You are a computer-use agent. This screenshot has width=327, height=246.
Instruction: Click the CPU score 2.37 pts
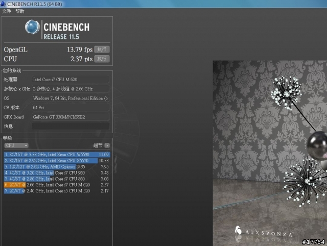pos(81,59)
